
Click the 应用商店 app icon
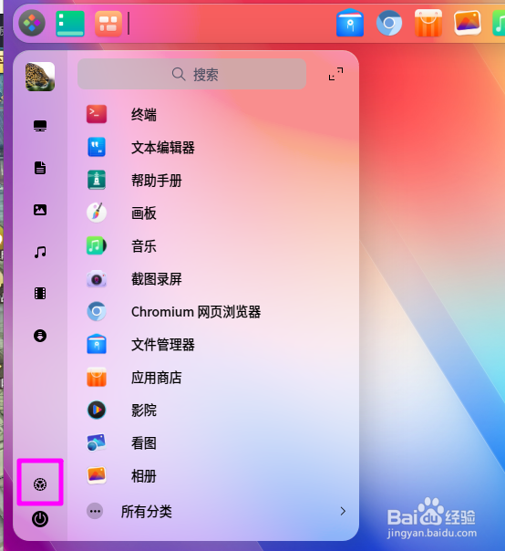click(x=97, y=377)
